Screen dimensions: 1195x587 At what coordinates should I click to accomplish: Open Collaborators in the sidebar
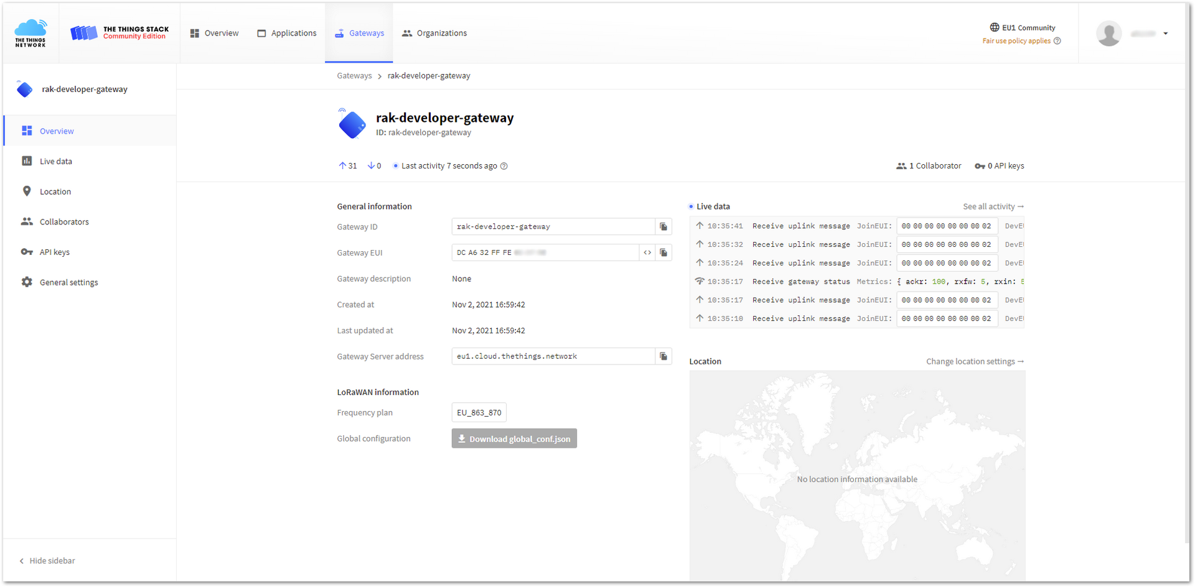[90, 221]
